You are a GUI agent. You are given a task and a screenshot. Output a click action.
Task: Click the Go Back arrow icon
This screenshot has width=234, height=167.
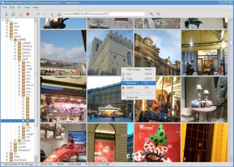point(38,14)
